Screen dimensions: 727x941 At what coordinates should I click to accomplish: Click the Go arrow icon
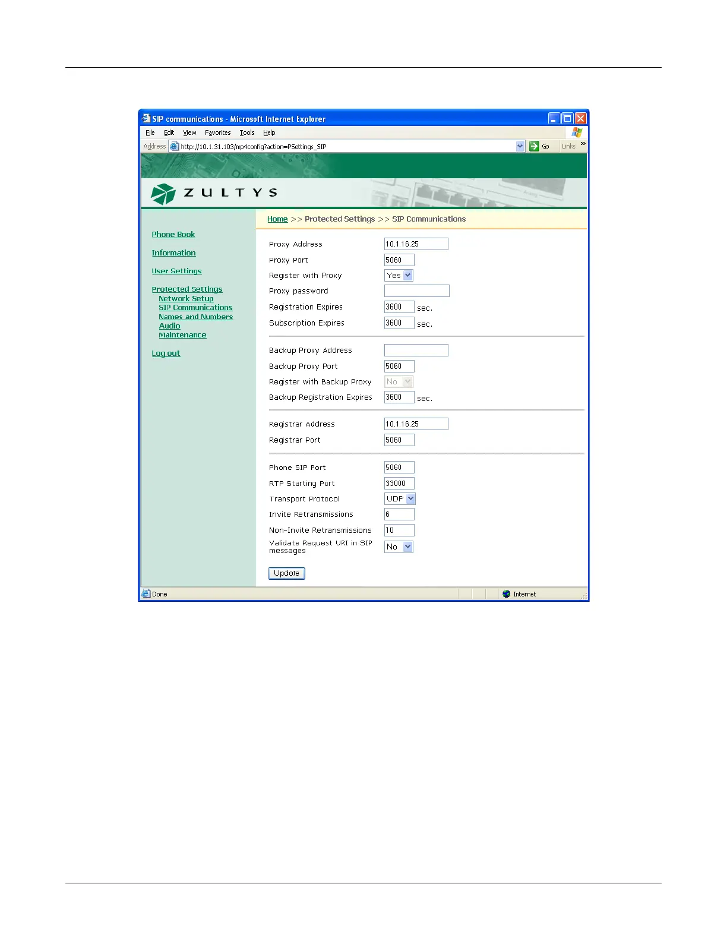point(534,146)
